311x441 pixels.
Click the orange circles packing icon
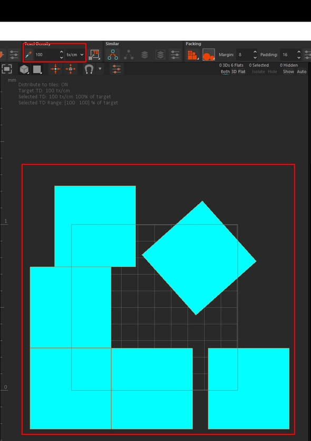(208, 55)
